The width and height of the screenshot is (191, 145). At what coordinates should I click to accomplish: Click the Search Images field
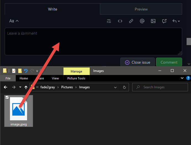coord(160,87)
